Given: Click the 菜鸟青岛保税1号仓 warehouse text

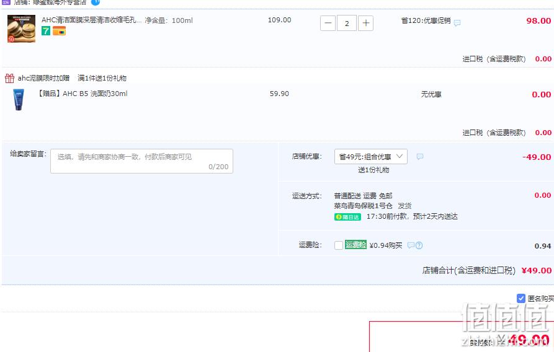Looking at the screenshot, I should click(x=363, y=206).
